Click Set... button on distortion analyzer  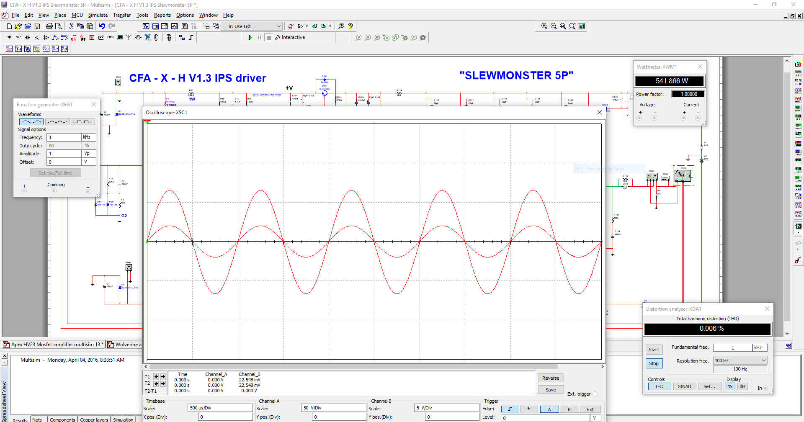click(x=709, y=386)
